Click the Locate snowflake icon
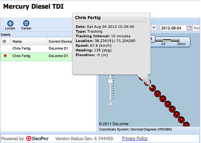Image resolution: width=201 pixels, height=143 pixels. 10,23
